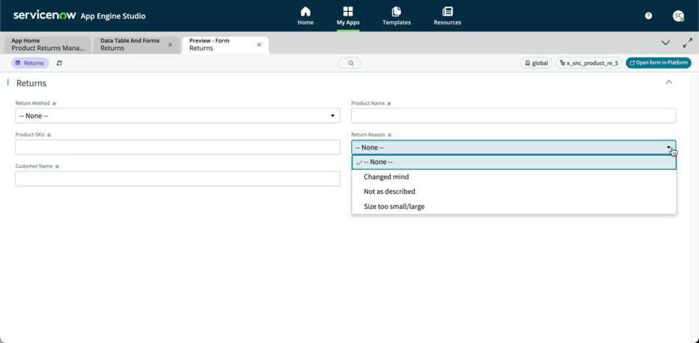Click the Product SKU input field
Image resolution: width=699 pixels, height=343 pixels.
pos(177,147)
